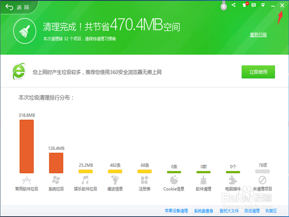Image resolution: width=289 pixels, height=217 pixels.
Task: Click the Cookie信息 cookie icon
Action: [174, 180]
